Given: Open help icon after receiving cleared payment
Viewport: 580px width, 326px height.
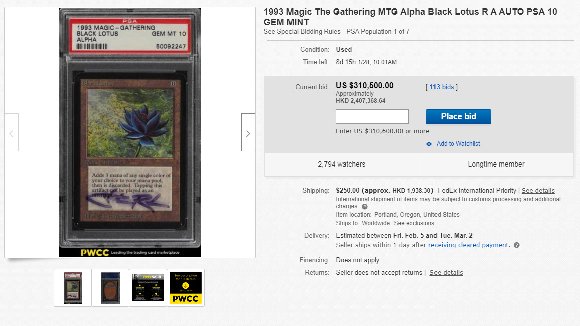Looking at the screenshot, I should [x=517, y=245].
